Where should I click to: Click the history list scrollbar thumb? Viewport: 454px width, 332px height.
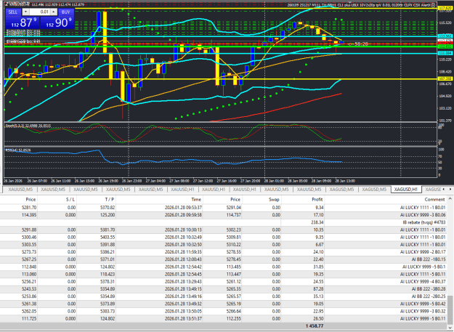[450, 309]
